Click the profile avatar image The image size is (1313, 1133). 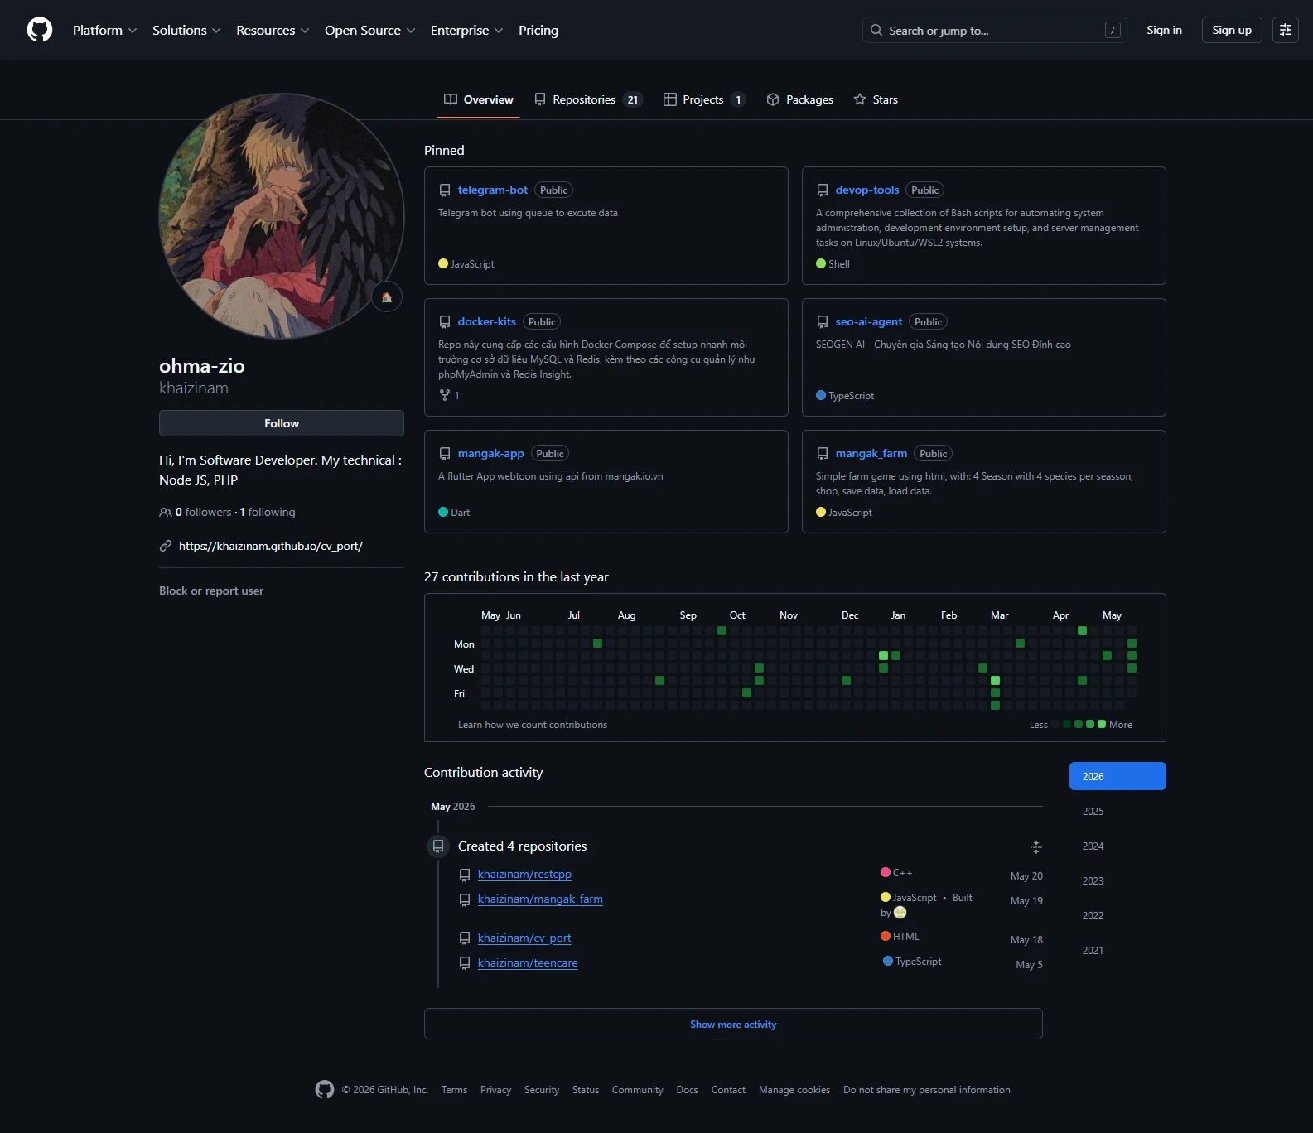[282, 215]
